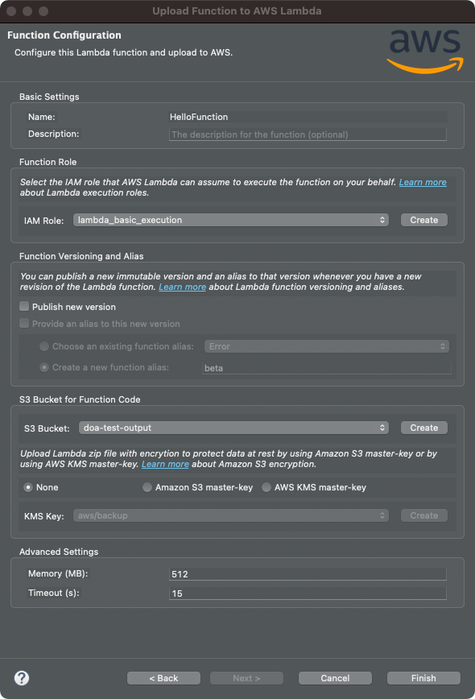Select the None encryption radio option
The width and height of the screenshot is (475, 699).
click(28, 487)
